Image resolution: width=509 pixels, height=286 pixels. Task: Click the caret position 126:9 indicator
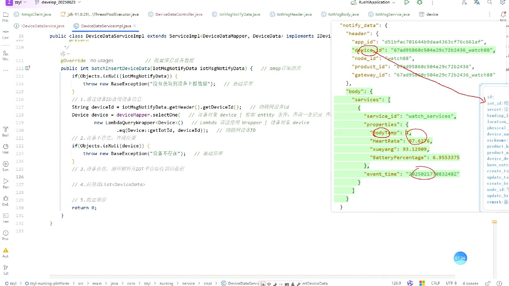click(396, 283)
